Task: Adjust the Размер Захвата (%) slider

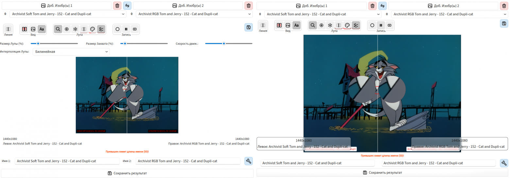Action: point(144,43)
